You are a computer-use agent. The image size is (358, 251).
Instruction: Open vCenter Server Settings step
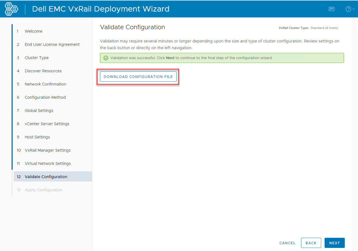point(47,124)
